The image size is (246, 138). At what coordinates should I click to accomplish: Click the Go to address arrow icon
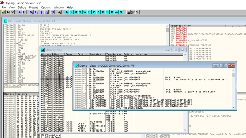tap(60, 12)
